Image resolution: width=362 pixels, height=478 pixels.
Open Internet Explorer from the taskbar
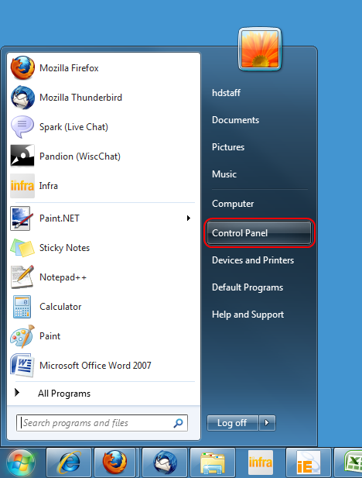69,463
